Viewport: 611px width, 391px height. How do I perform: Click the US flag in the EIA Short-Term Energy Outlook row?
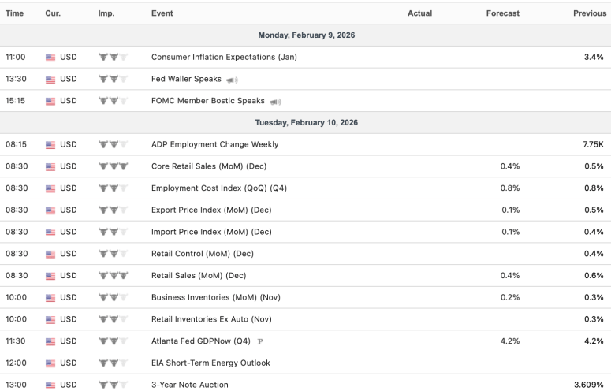click(51, 363)
